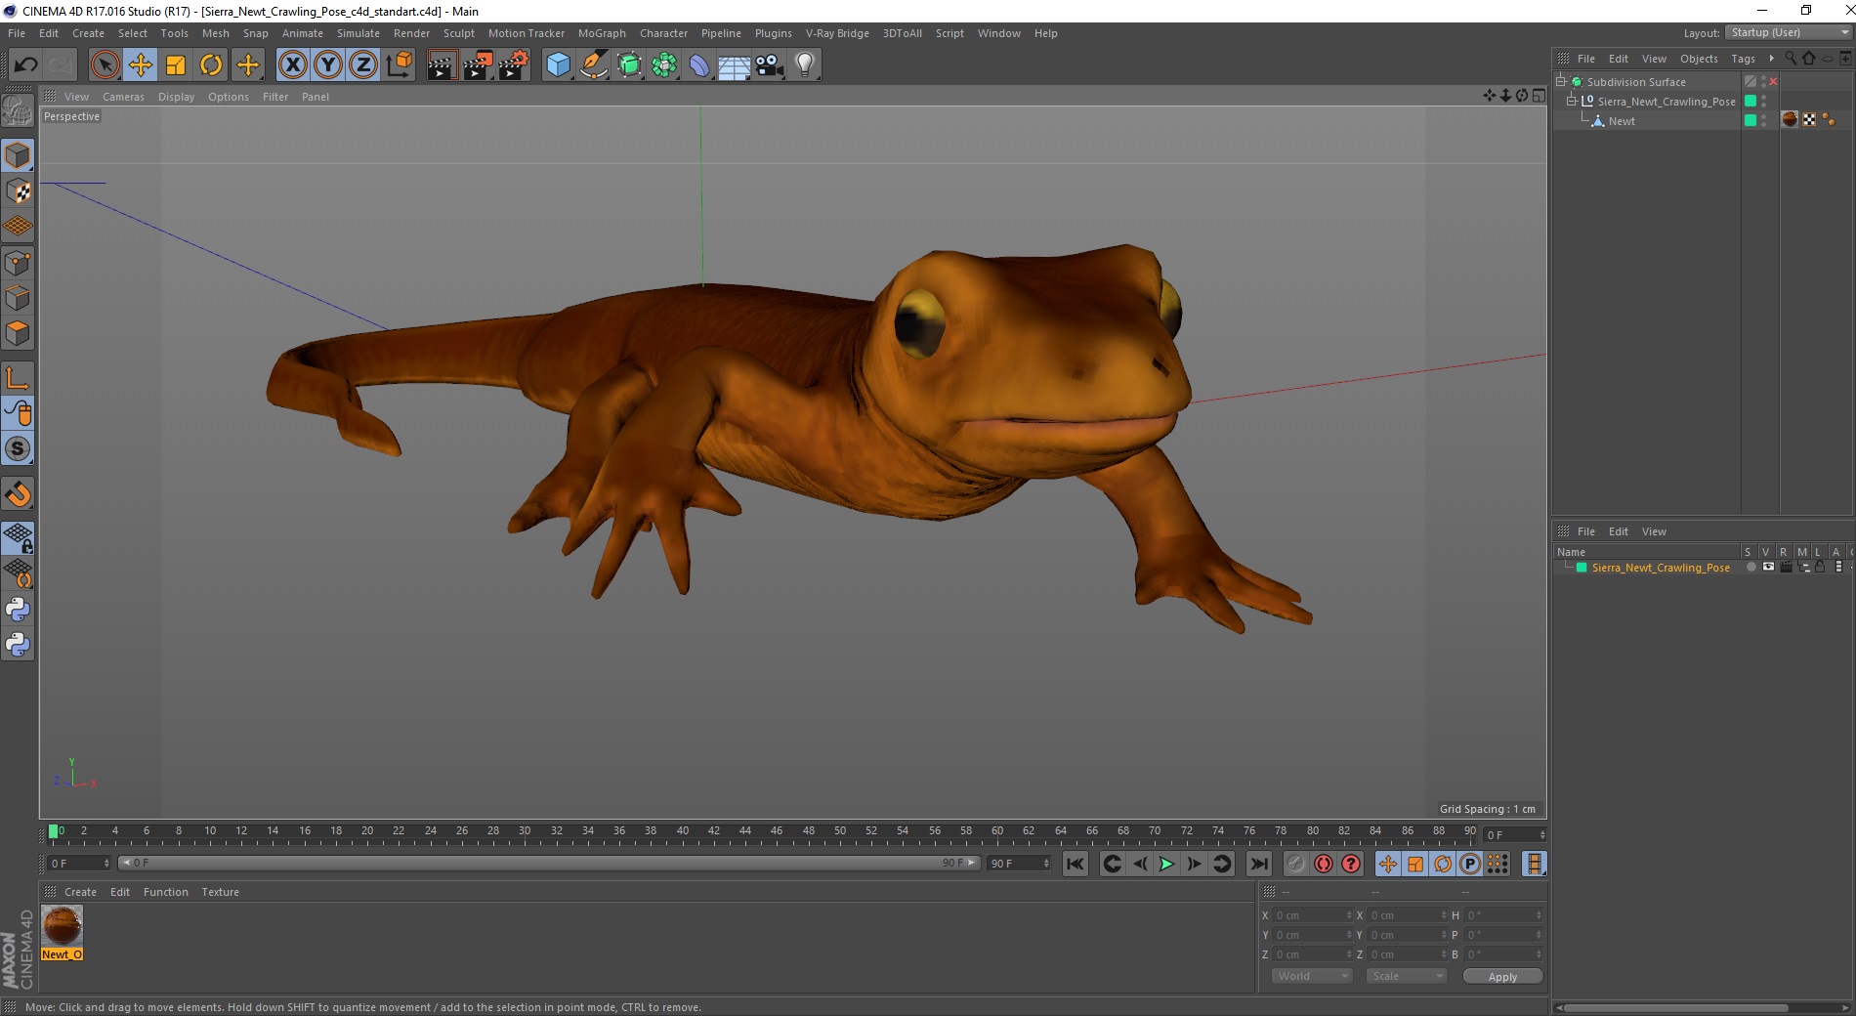This screenshot has height=1016, width=1856.
Task: Open World coordinate dropdown
Action: [1312, 976]
